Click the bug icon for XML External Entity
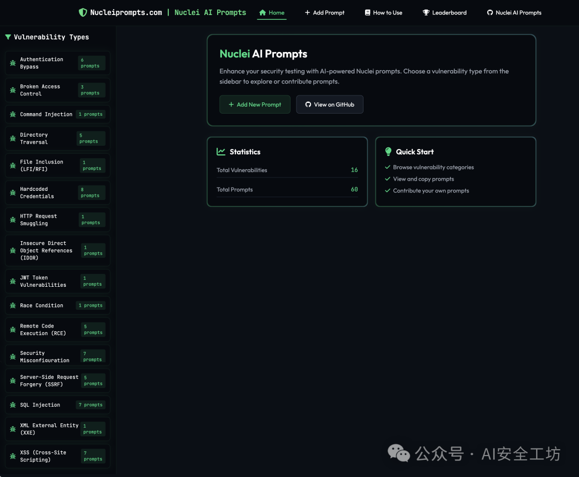 click(13, 429)
